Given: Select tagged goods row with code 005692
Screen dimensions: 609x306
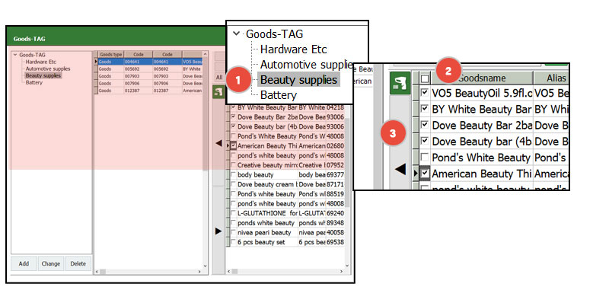Looking at the screenshot, I should (x=150, y=69).
